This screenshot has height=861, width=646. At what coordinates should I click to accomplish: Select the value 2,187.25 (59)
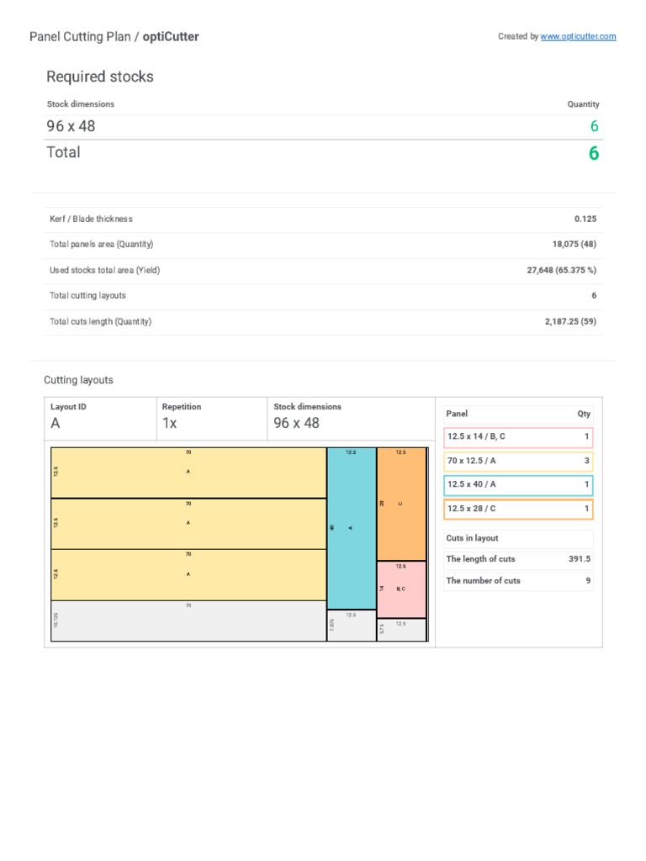[570, 321]
